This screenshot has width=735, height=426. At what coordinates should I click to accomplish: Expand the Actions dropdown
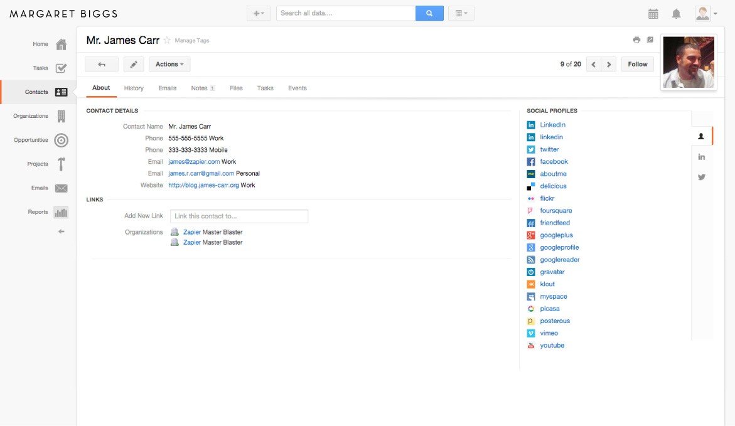(x=169, y=64)
